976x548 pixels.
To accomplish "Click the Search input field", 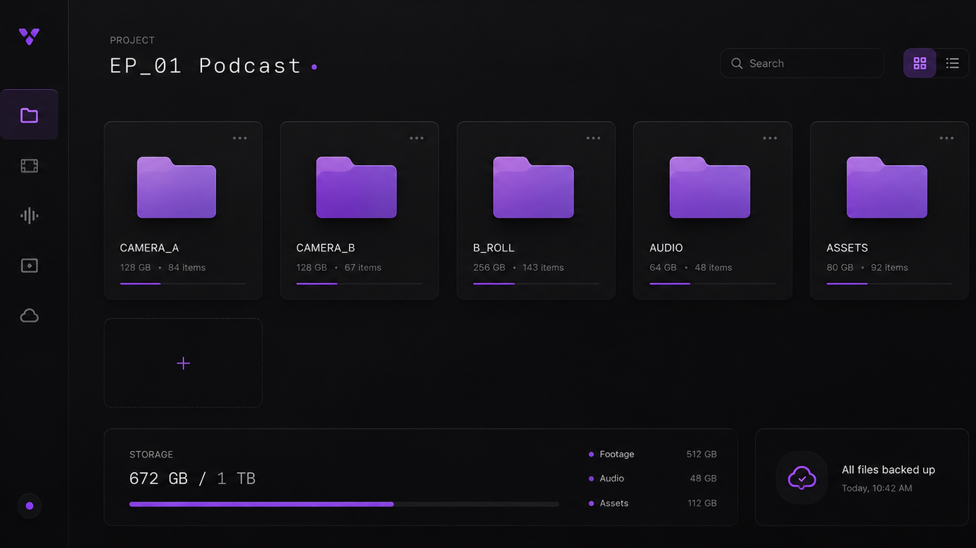I will coord(801,63).
